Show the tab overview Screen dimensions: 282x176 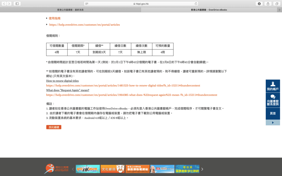click(x=276, y=4)
